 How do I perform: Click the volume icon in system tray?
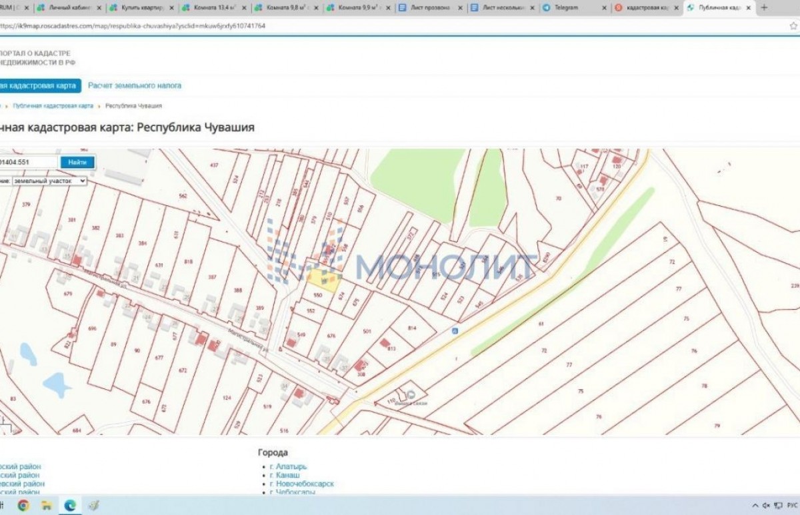tap(767, 506)
